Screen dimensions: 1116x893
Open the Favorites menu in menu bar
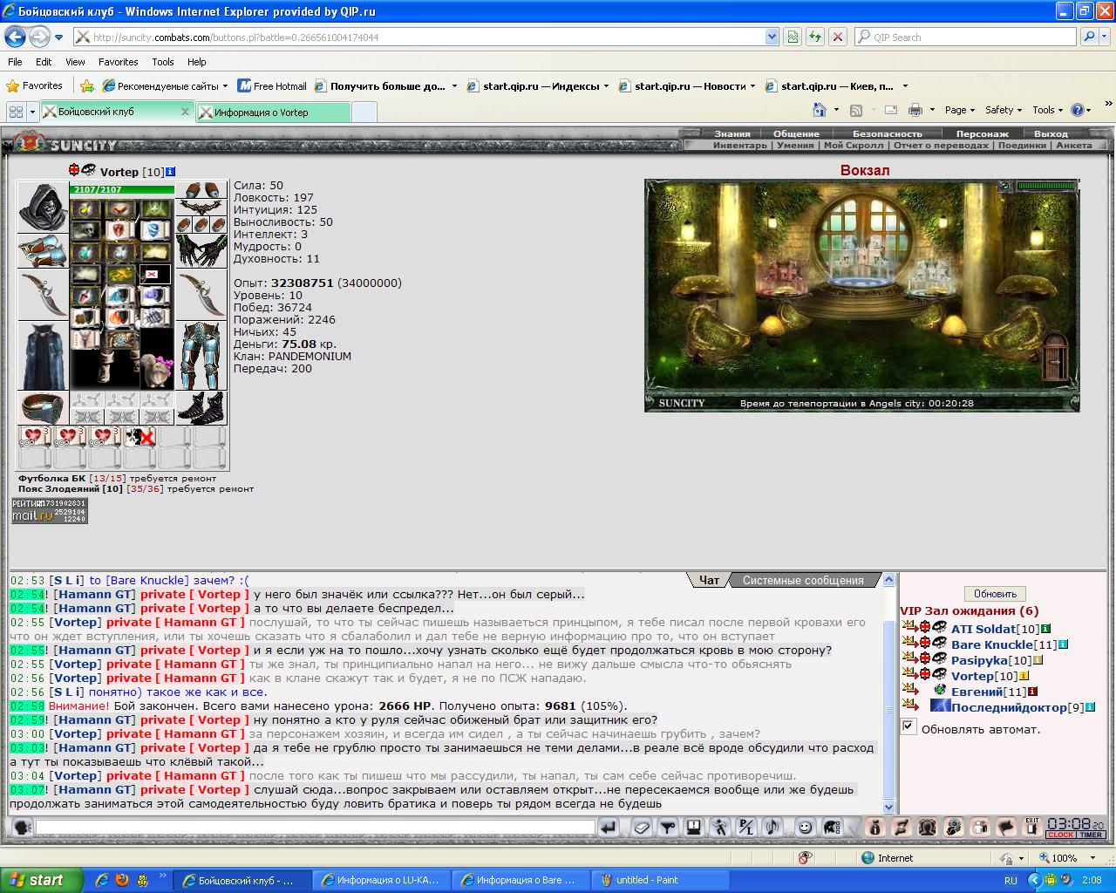(118, 62)
